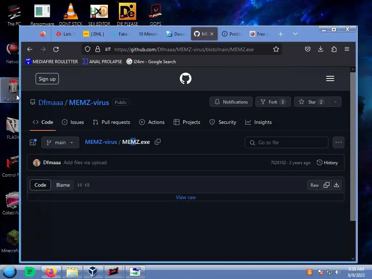Expand the file tree side panel icon
Image resolution: width=372 pixels, height=279 pixels.
pos(33,142)
